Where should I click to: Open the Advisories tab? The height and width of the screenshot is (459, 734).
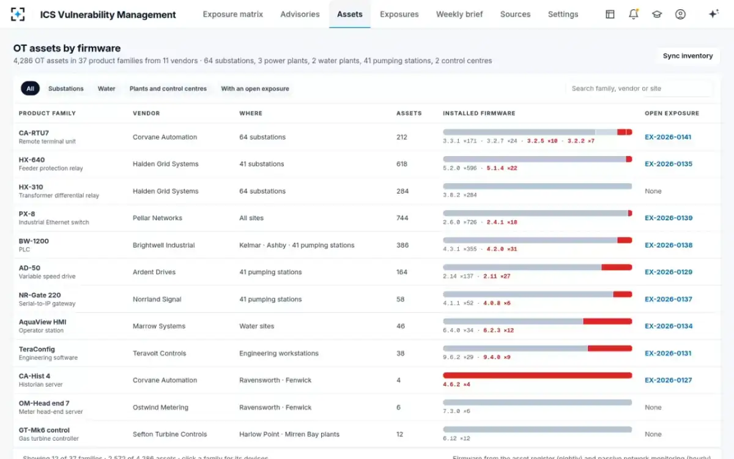(300, 14)
